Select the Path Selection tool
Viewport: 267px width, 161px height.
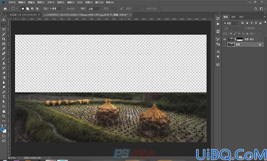point(4,101)
